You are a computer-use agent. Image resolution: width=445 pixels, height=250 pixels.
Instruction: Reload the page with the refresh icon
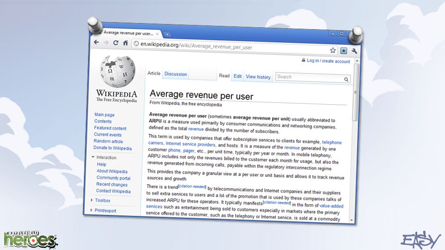(115, 43)
